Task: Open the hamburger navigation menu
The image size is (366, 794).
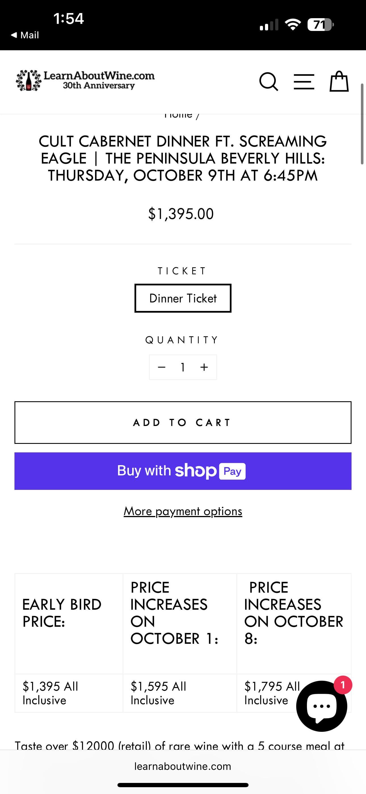Action: [304, 82]
